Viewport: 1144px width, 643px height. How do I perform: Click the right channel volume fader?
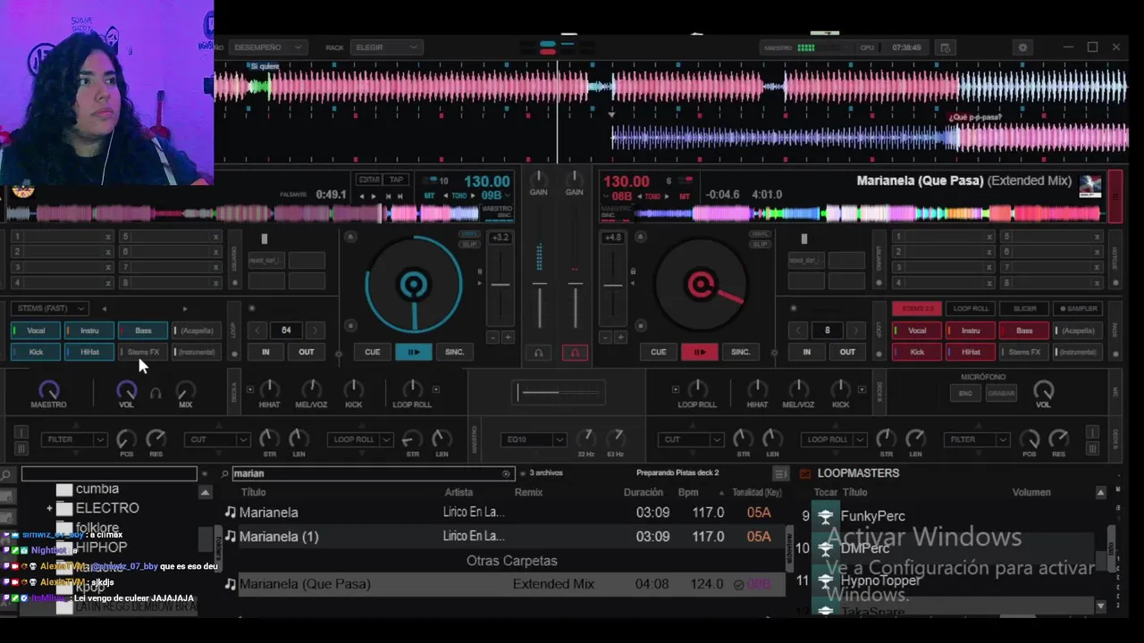point(575,286)
